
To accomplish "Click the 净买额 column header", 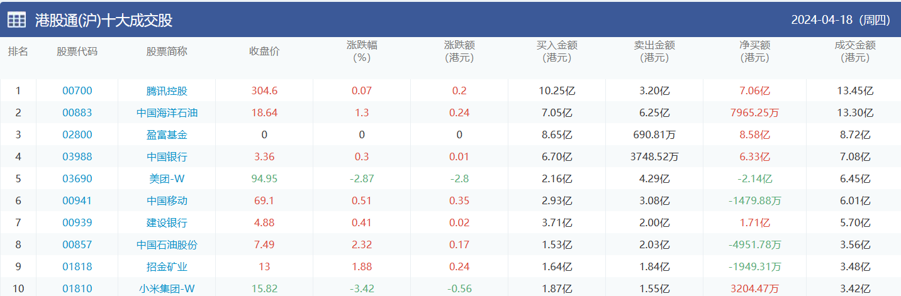I will click(754, 52).
